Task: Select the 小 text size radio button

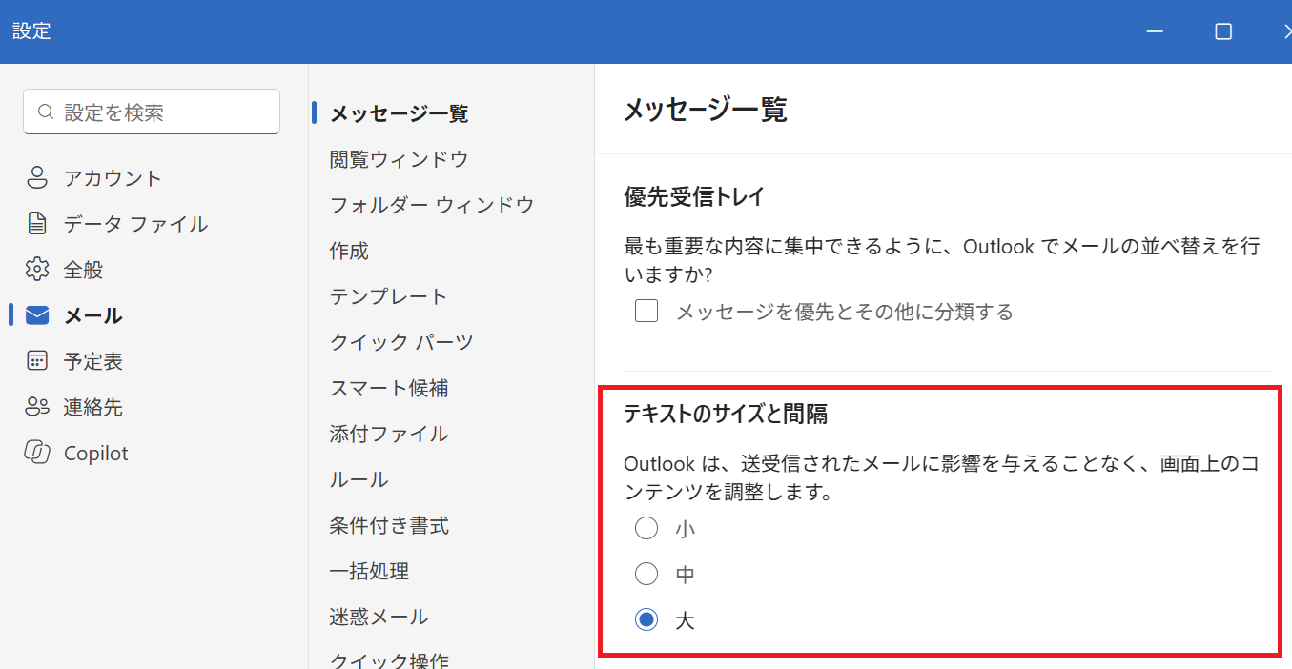Action: (646, 528)
